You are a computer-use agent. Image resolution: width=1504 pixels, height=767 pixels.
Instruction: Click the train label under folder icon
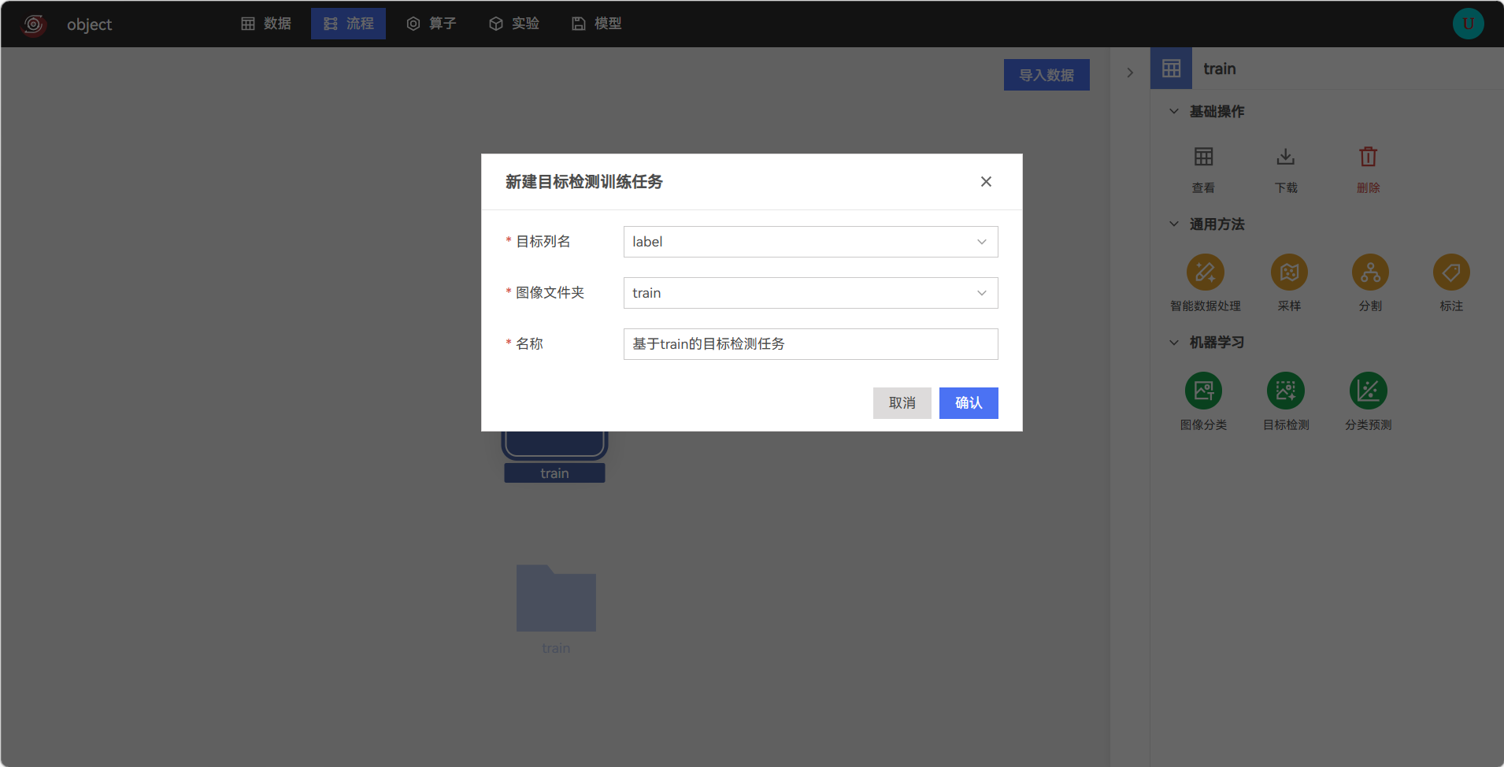(556, 648)
